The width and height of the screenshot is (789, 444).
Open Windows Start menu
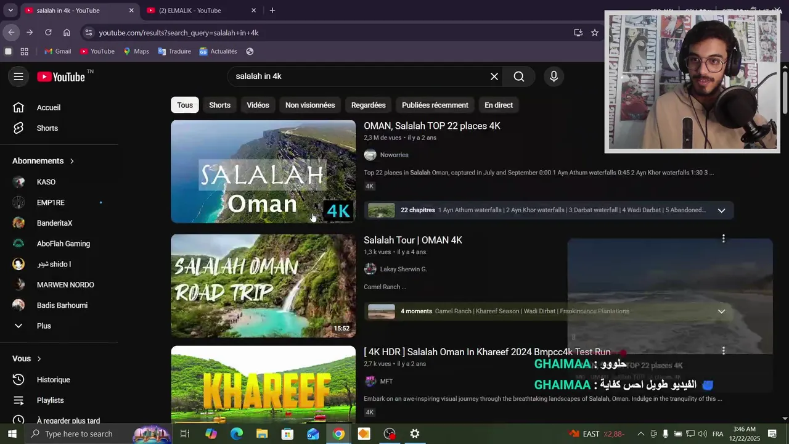[12, 434]
